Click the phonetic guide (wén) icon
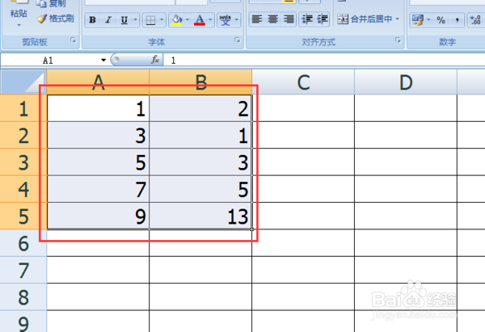The image size is (485, 332). (226, 20)
